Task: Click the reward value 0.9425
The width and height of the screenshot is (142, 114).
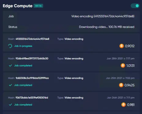Action: 129,85
